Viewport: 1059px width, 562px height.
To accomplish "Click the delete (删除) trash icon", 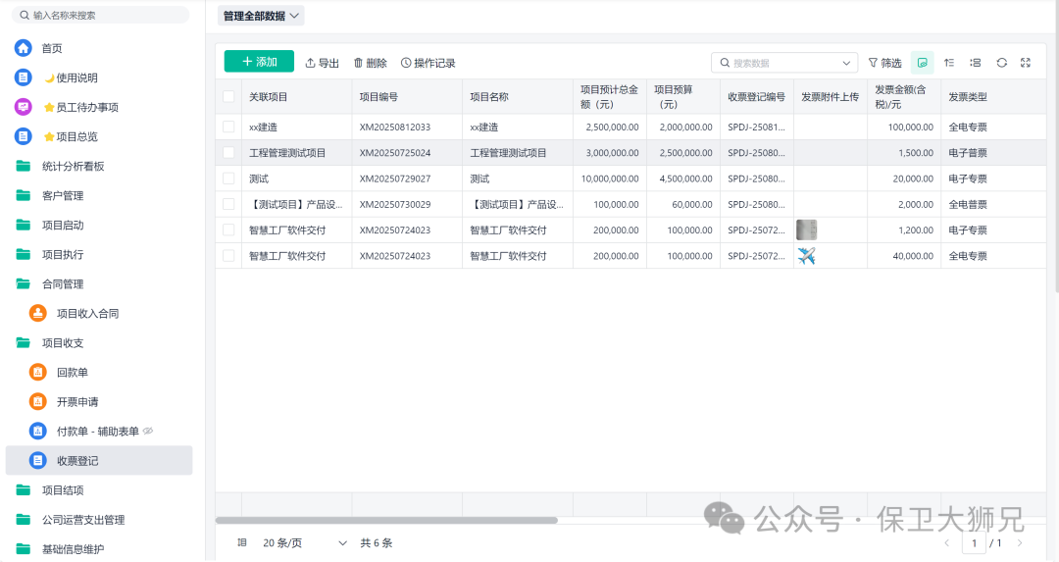I will click(x=358, y=63).
